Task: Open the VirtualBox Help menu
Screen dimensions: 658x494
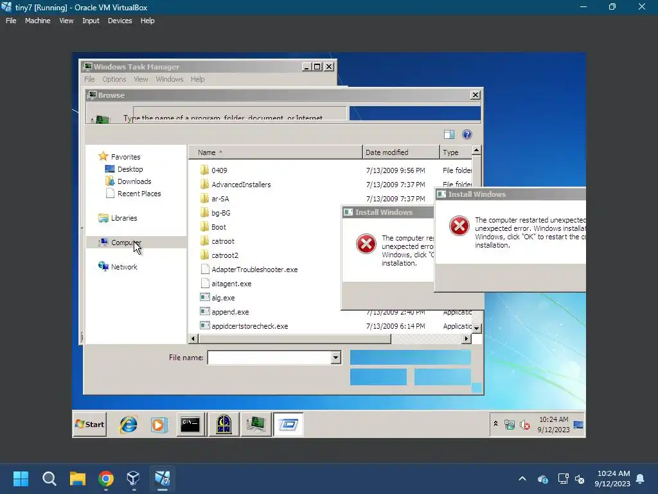Action: 147,21
